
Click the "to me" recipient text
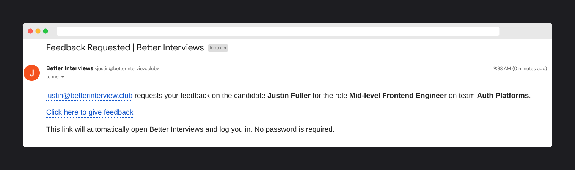(x=52, y=77)
